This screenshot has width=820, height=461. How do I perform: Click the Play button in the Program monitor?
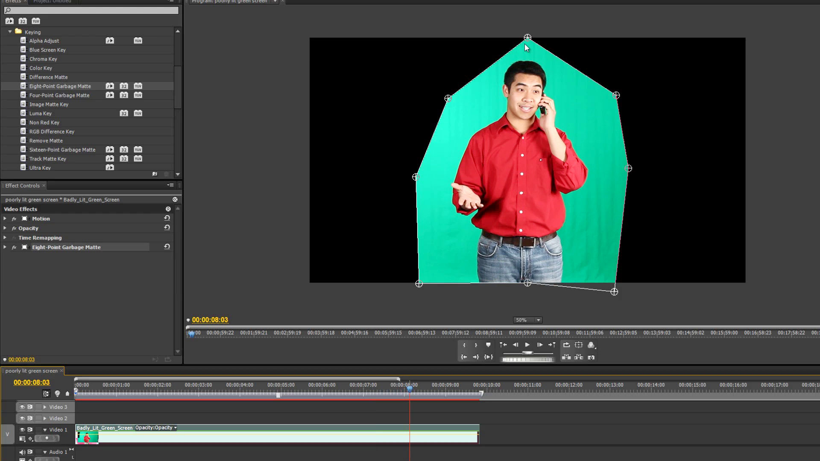[x=527, y=344]
